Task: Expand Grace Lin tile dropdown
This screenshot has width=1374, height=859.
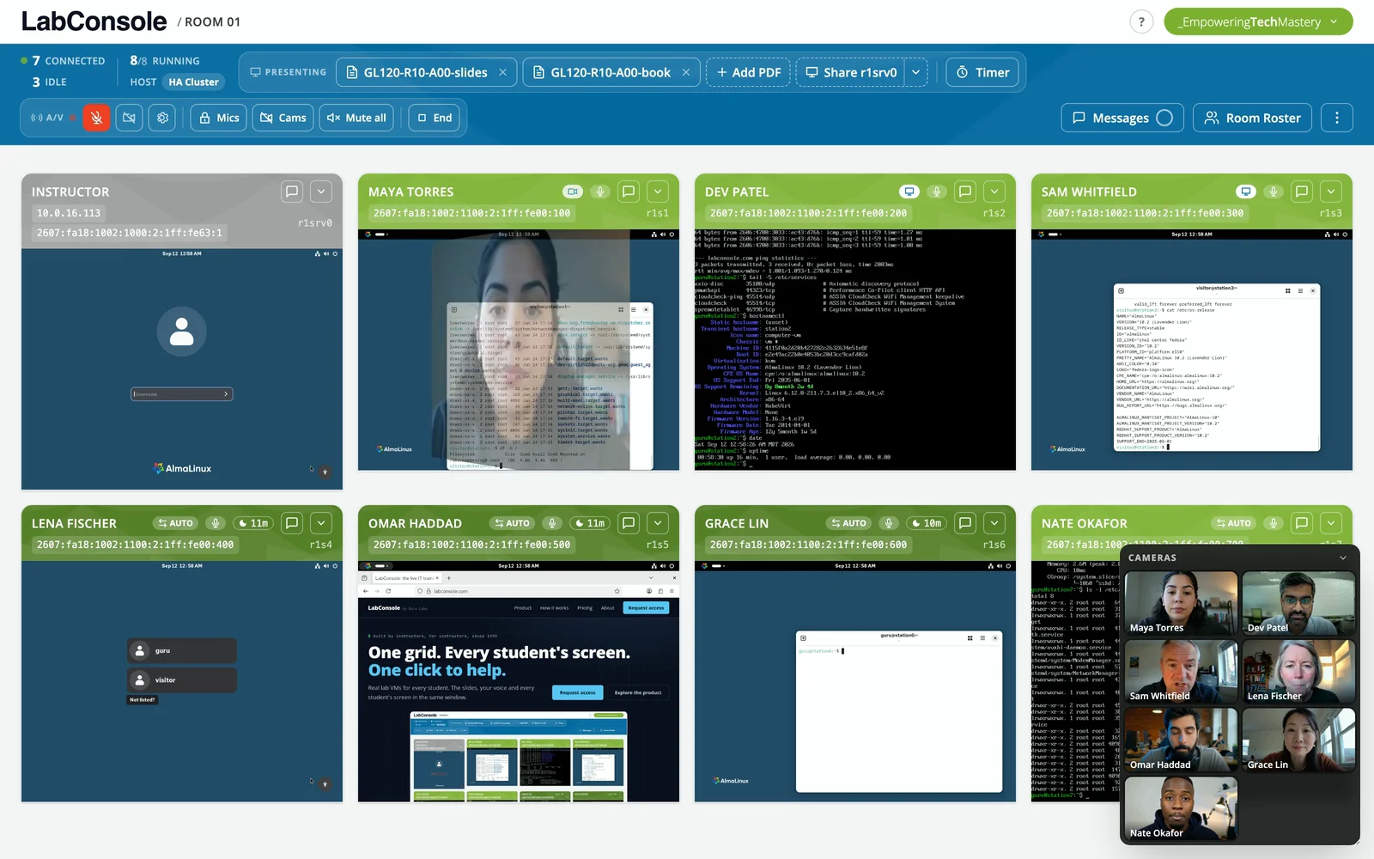Action: [994, 523]
